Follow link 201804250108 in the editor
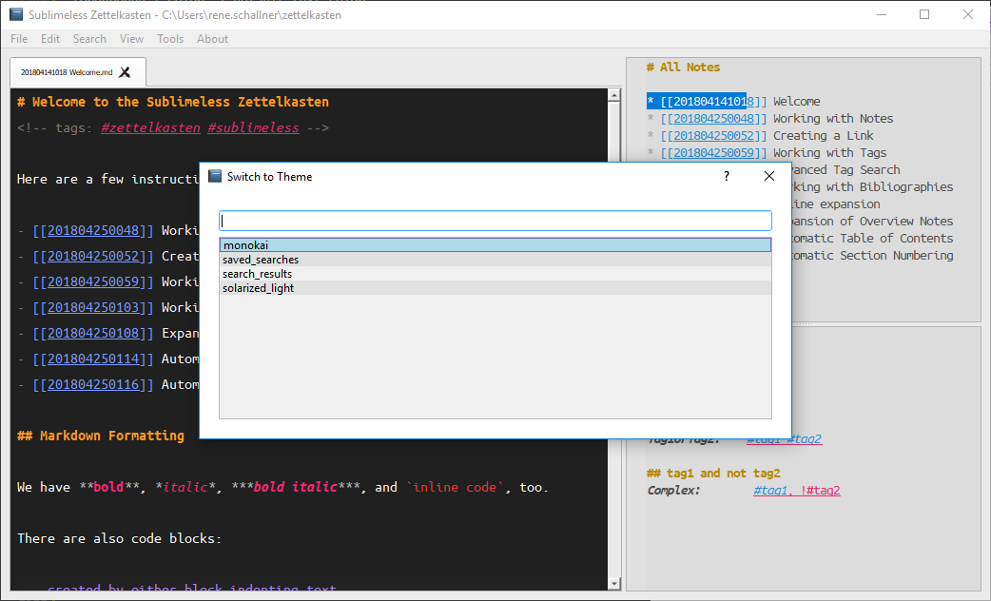Screen dimensions: 991x601 point(93,333)
